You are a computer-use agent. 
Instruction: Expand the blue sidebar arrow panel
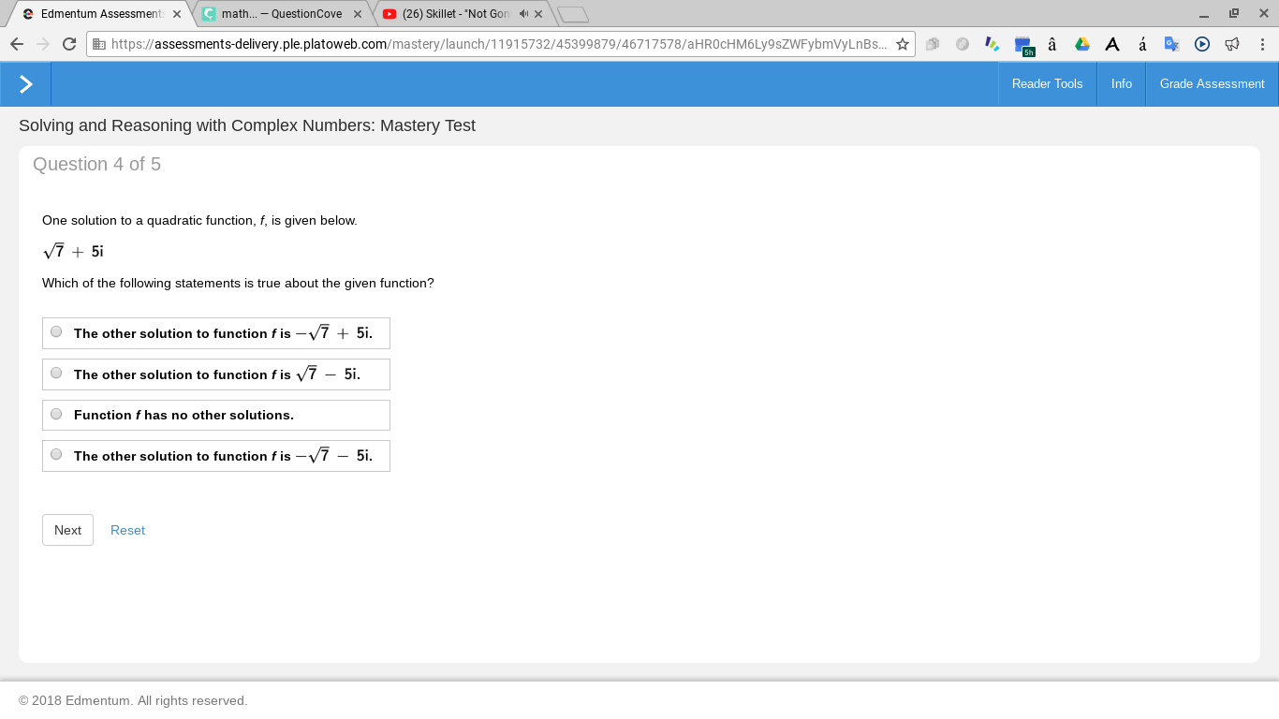click(25, 84)
